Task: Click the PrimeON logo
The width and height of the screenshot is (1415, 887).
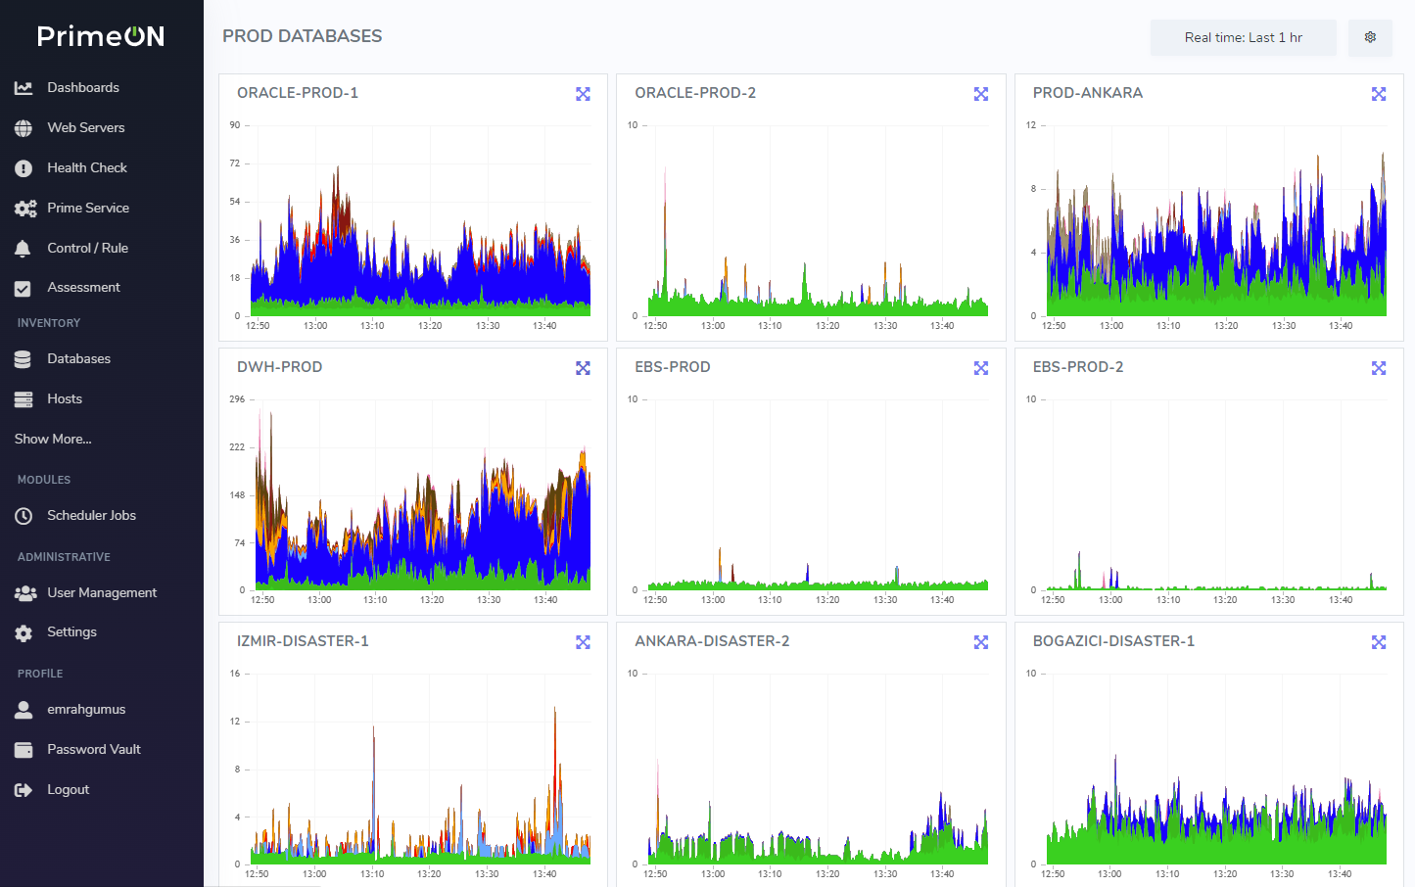Action: (x=101, y=36)
